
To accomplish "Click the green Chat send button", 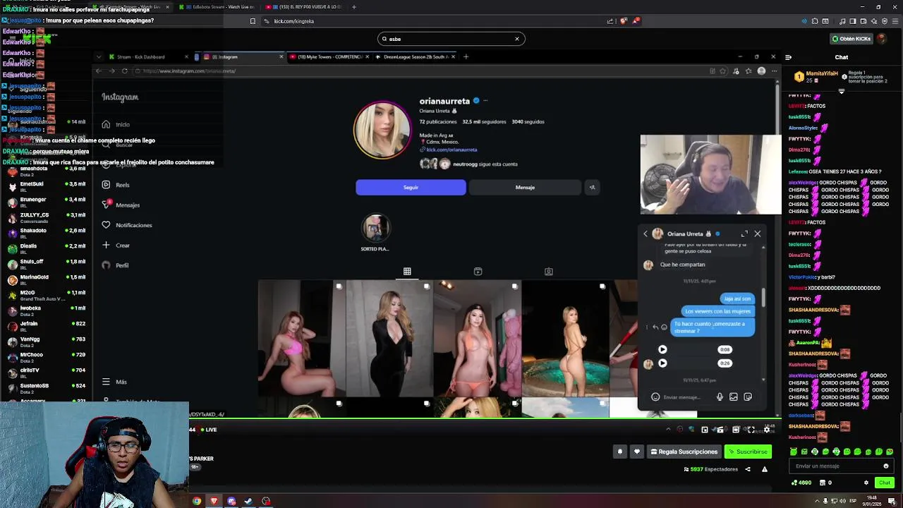I will [884, 483].
